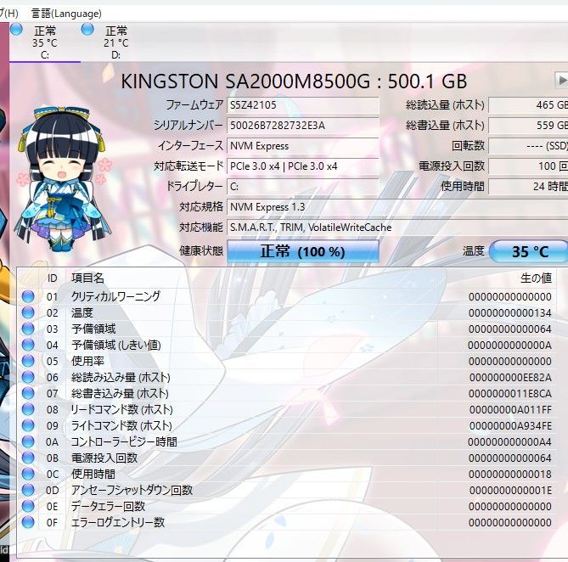Click status orb of row 06 総読み込み量
This screenshot has height=562, width=568.
coord(28,377)
